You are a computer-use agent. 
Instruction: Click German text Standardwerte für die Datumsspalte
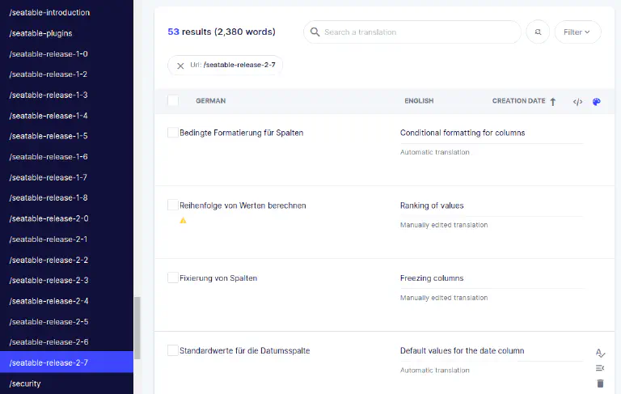(x=245, y=351)
